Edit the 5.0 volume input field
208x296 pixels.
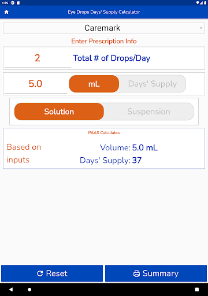click(x=36, y=84)
